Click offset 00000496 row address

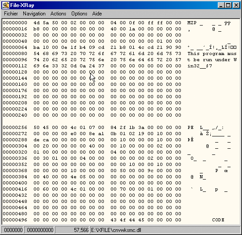15,220
